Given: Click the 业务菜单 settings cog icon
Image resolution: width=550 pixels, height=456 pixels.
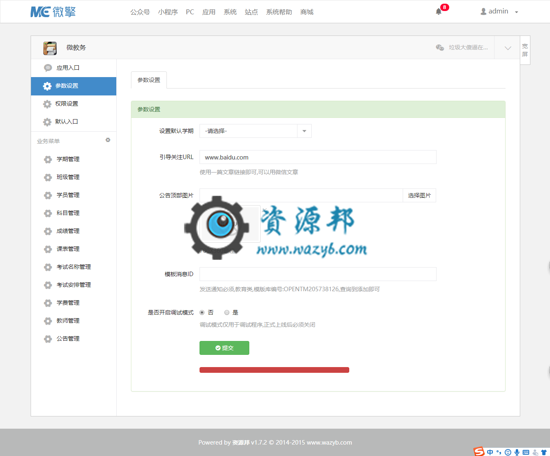Looking at the screenshot, I should tap(108, 140).
